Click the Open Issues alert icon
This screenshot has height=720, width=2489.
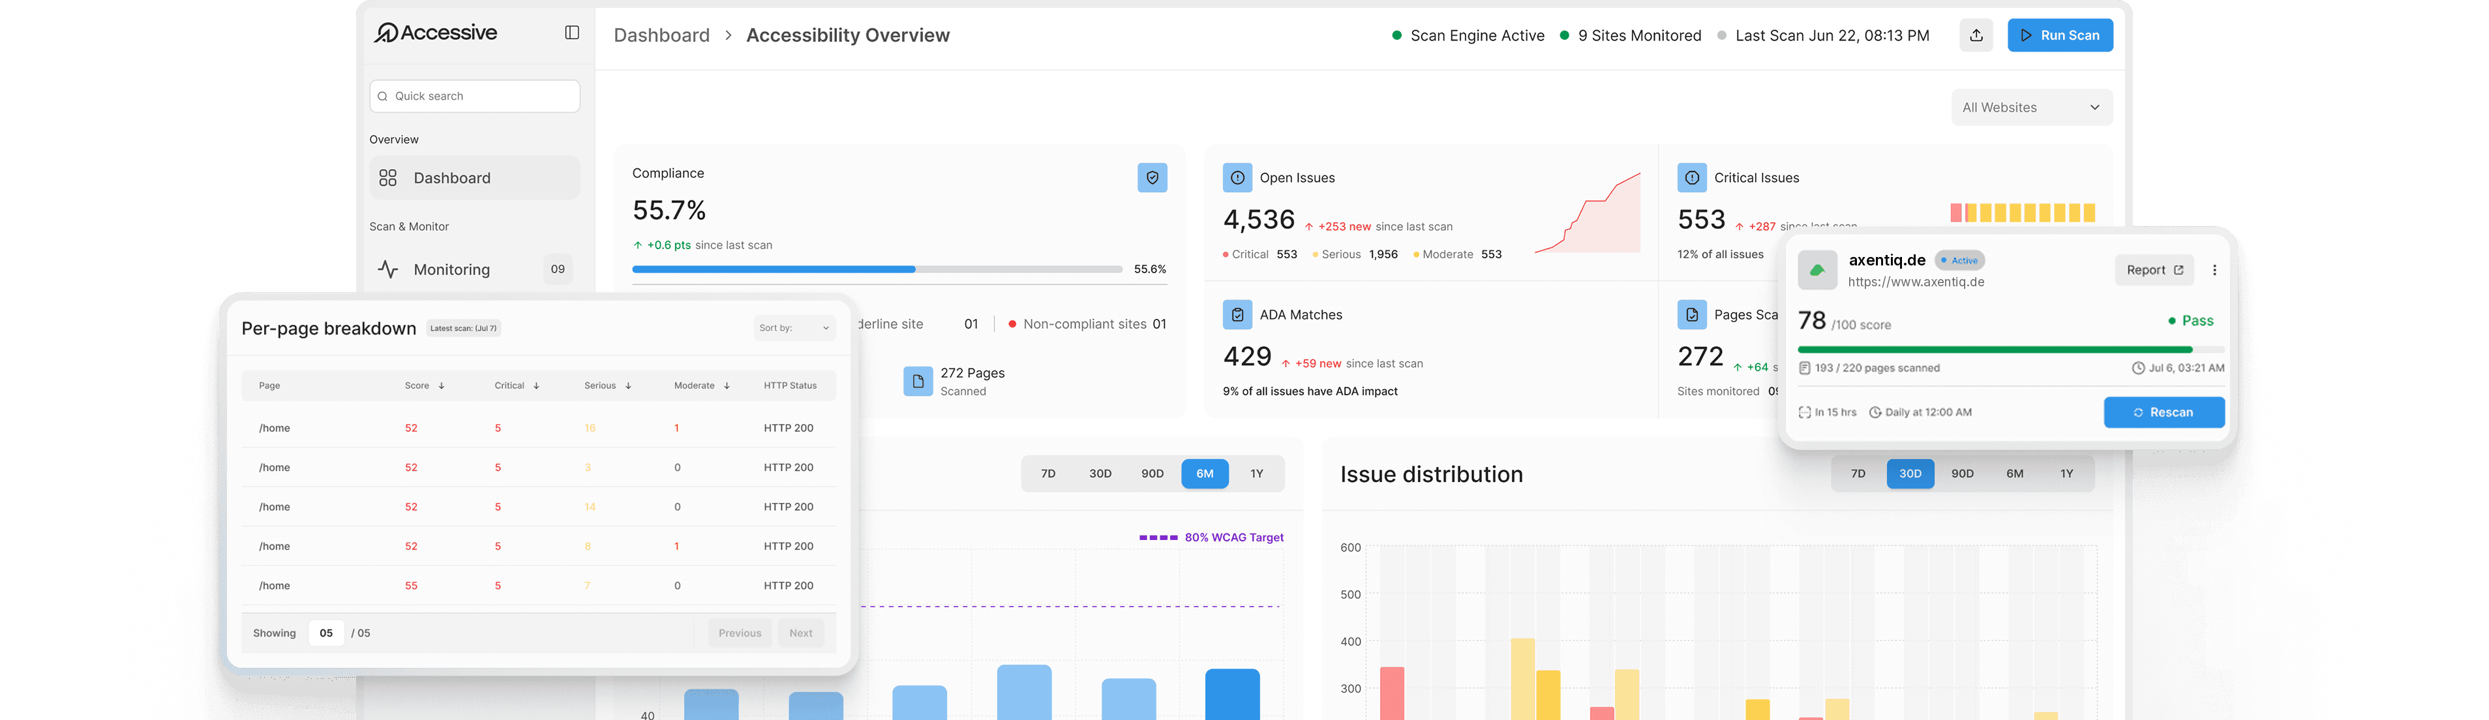[1238, 178]
